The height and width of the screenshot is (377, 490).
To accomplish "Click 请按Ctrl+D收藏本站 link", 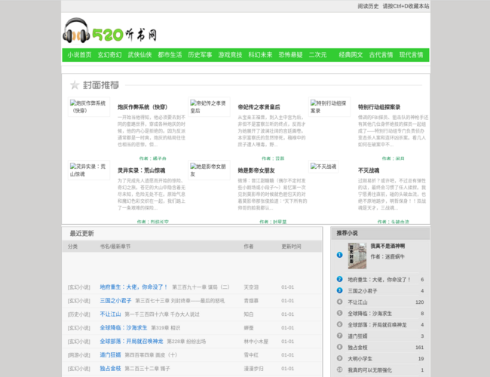I will point(406,6).
